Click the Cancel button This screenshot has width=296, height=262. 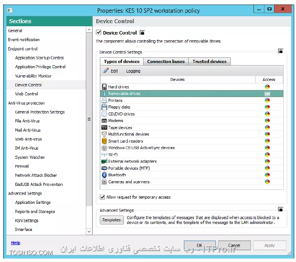[234, 245]
